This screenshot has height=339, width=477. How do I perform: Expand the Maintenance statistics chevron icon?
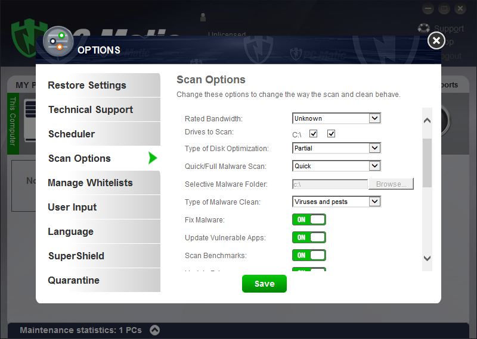[155, 330]
